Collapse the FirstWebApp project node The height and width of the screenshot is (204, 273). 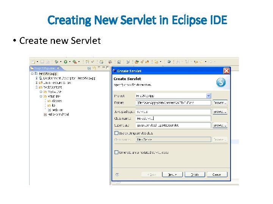coord(32,74)
